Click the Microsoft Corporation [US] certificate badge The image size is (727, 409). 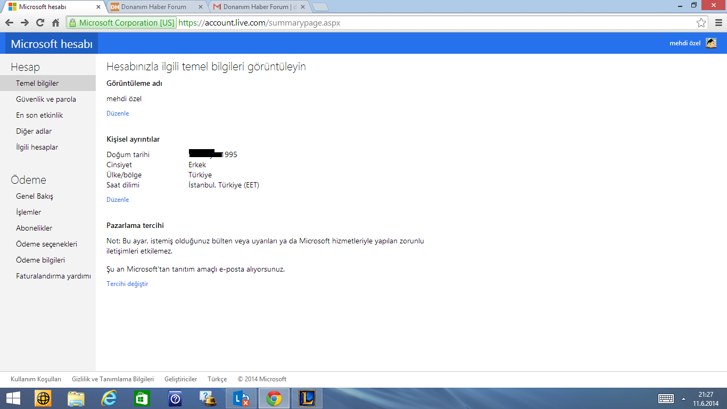click(121, 23)
